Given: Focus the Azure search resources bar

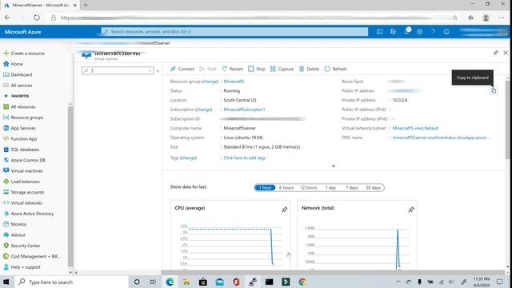Looking at the screenshot, I should (234, 32).
